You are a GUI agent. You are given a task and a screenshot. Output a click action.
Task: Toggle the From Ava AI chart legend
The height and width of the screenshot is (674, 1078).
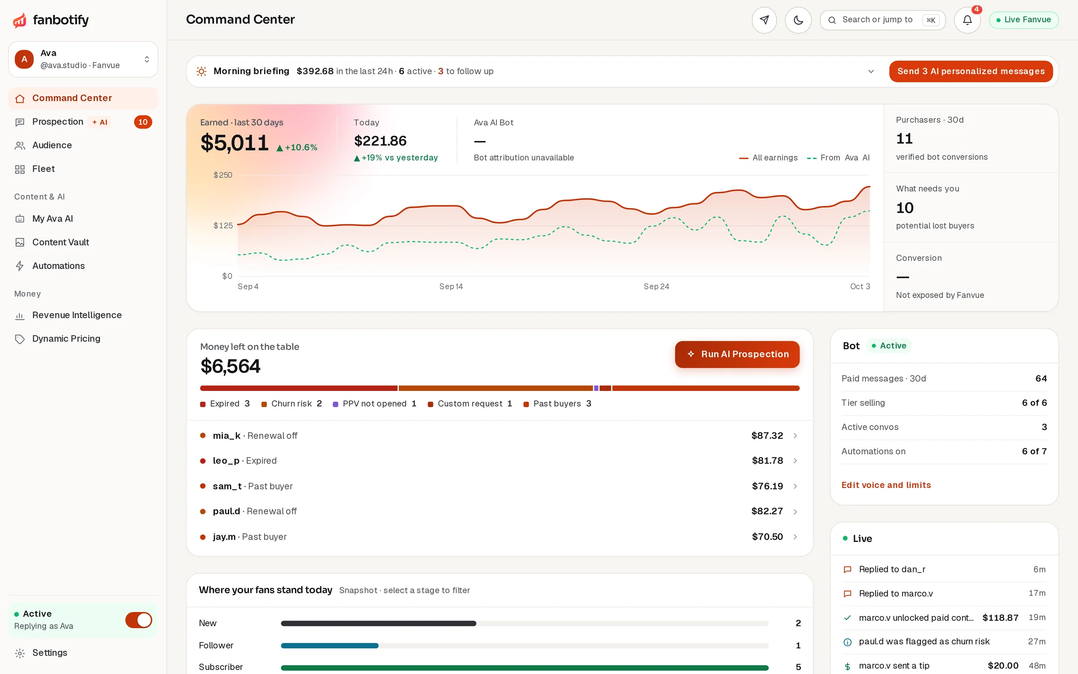[838, 158]
